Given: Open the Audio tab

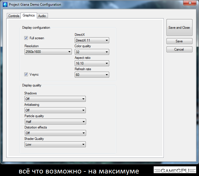Looking at the screenshot, I should pos(42,16).
